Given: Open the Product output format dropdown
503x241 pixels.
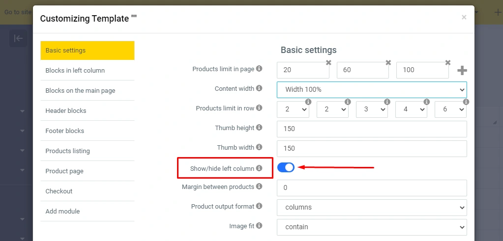Looking at the screenshot, I should click(372, 207).
